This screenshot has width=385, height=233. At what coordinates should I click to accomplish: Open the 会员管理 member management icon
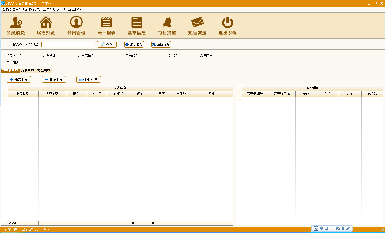click(x=76, y=26)
